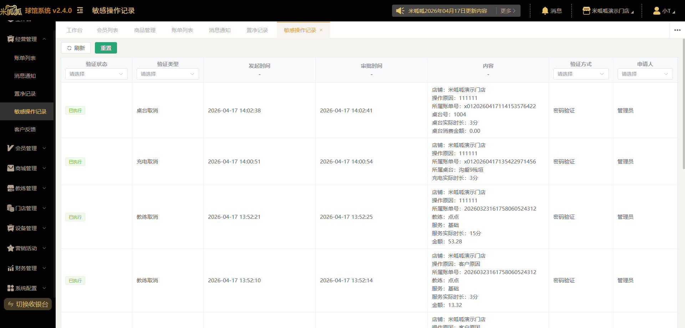Expand the 会员管理 menu chevron
The height and width of the screenshot is (328, 685).
tap(44, 148)
